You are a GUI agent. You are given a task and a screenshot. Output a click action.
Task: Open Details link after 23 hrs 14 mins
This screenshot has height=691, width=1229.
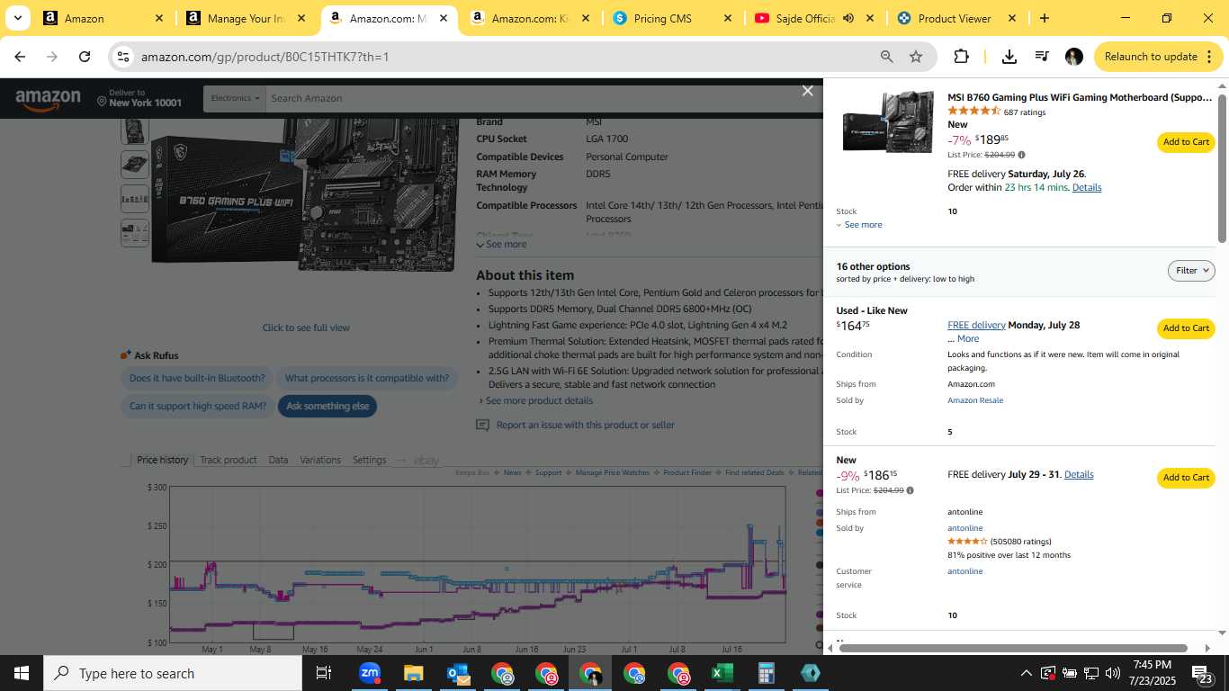(1087, 187)
